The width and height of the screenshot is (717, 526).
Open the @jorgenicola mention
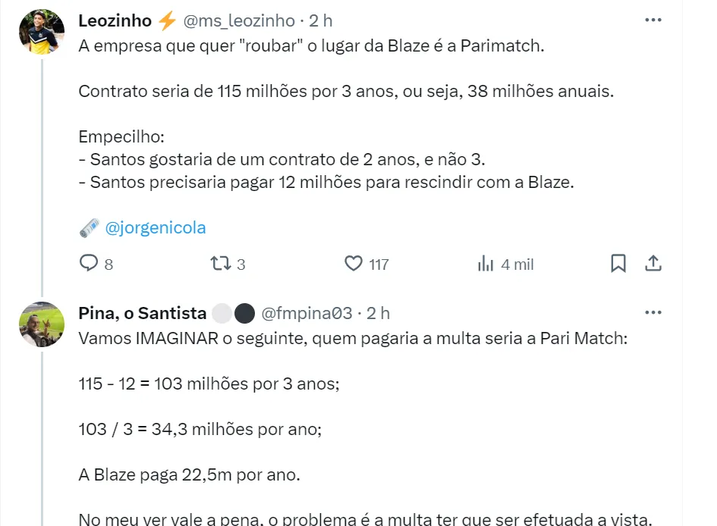[156, 227]
